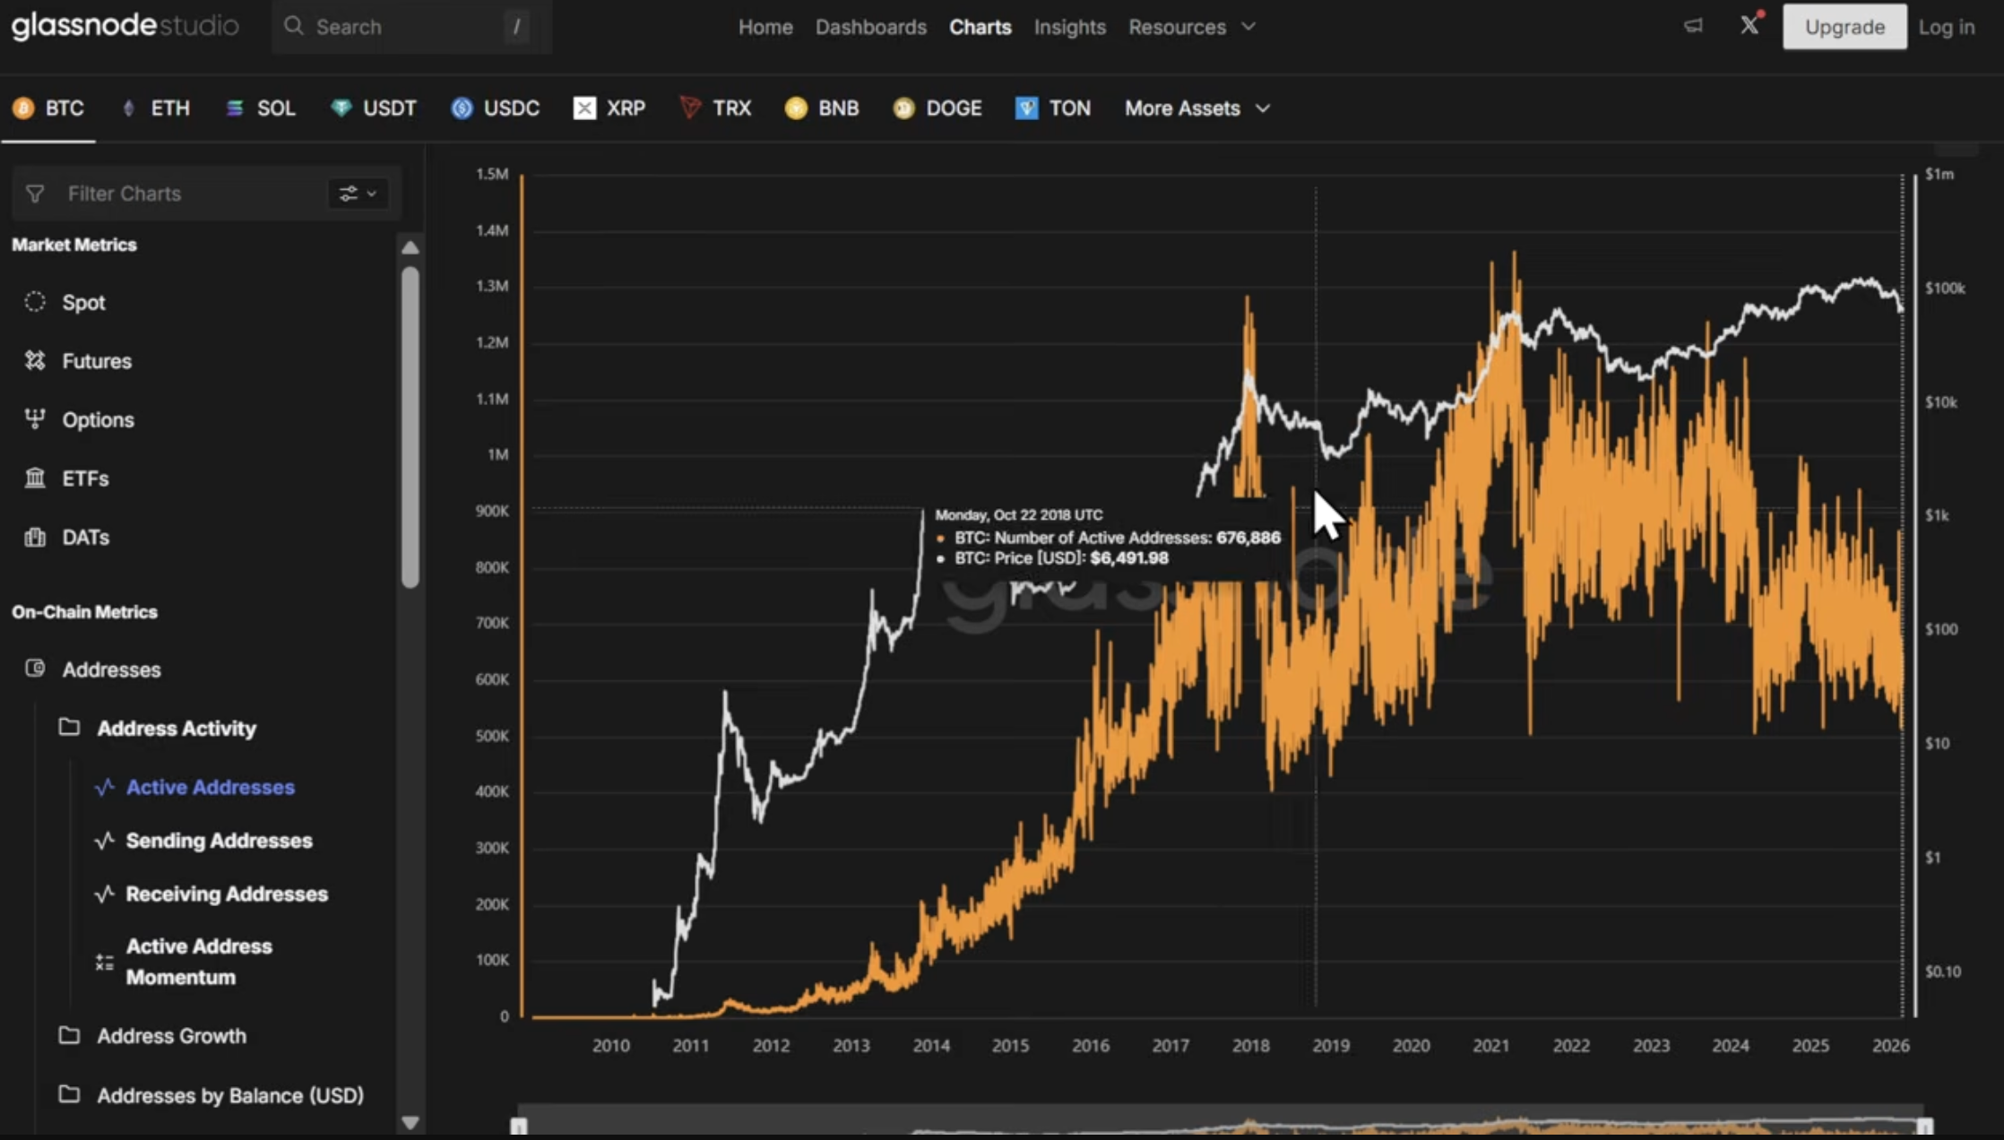2004x1140 pixels.
Task: Open the Sending Addresses chart
Action: coord(219,841)
